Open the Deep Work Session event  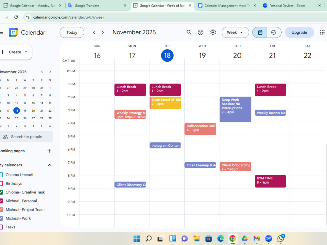coord(235,109)
